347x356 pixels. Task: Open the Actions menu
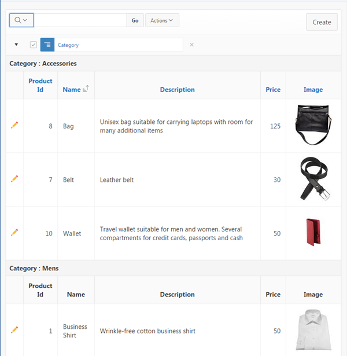click(162, 20)
